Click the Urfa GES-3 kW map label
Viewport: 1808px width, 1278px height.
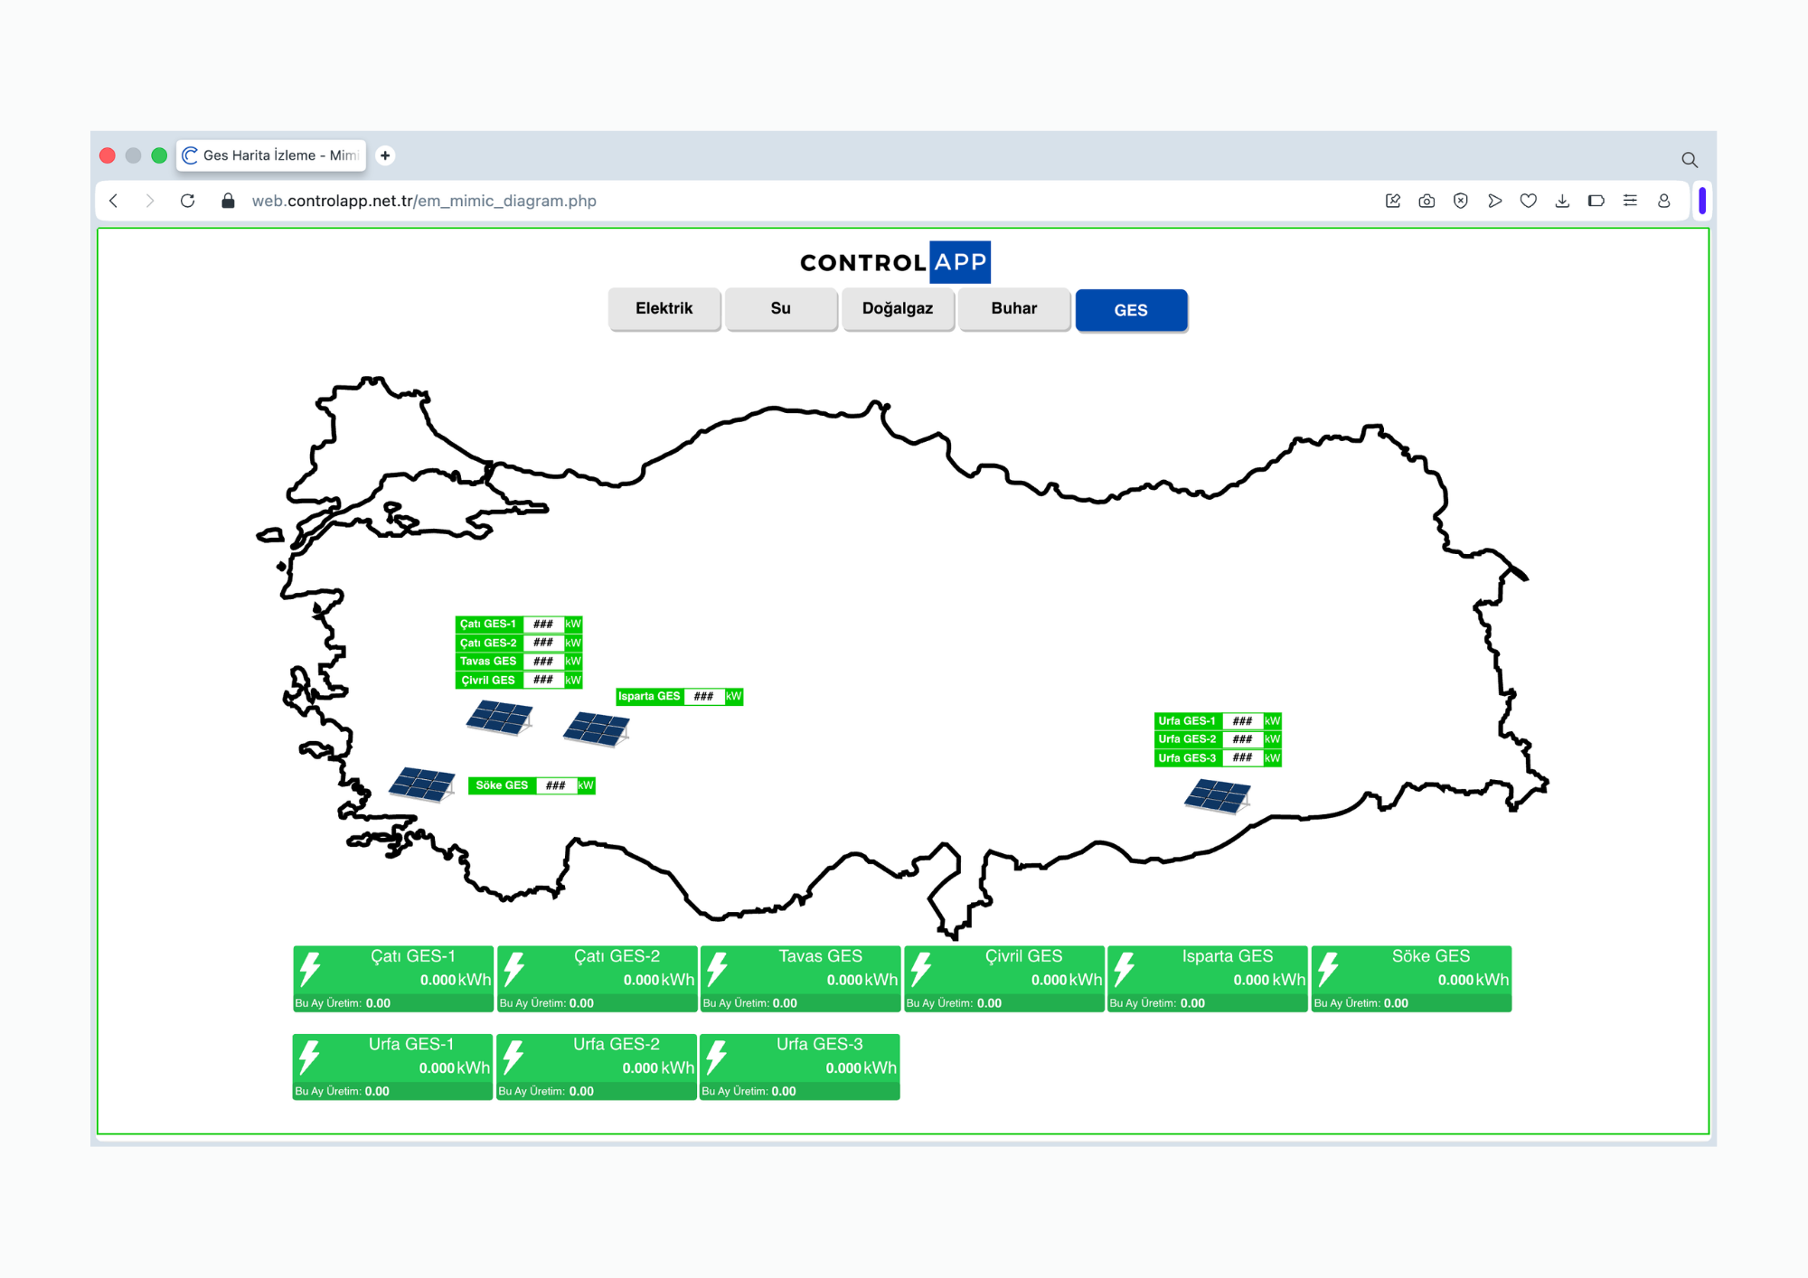[1218, 757]
